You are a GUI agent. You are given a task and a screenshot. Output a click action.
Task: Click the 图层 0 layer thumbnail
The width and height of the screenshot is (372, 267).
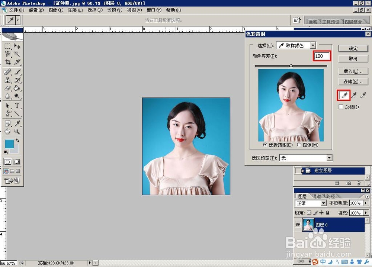pyautogui.click(x=309, y=224)
